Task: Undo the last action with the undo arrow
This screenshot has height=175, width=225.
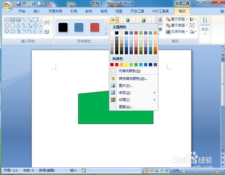Action: pyautogui.click(x=25, y=4)
